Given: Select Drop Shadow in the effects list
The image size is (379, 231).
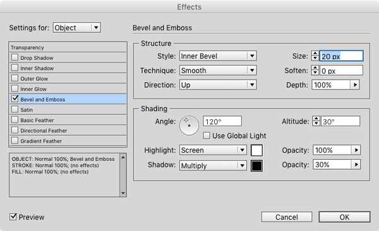Looking at the screenshot, I should (68, 58).
